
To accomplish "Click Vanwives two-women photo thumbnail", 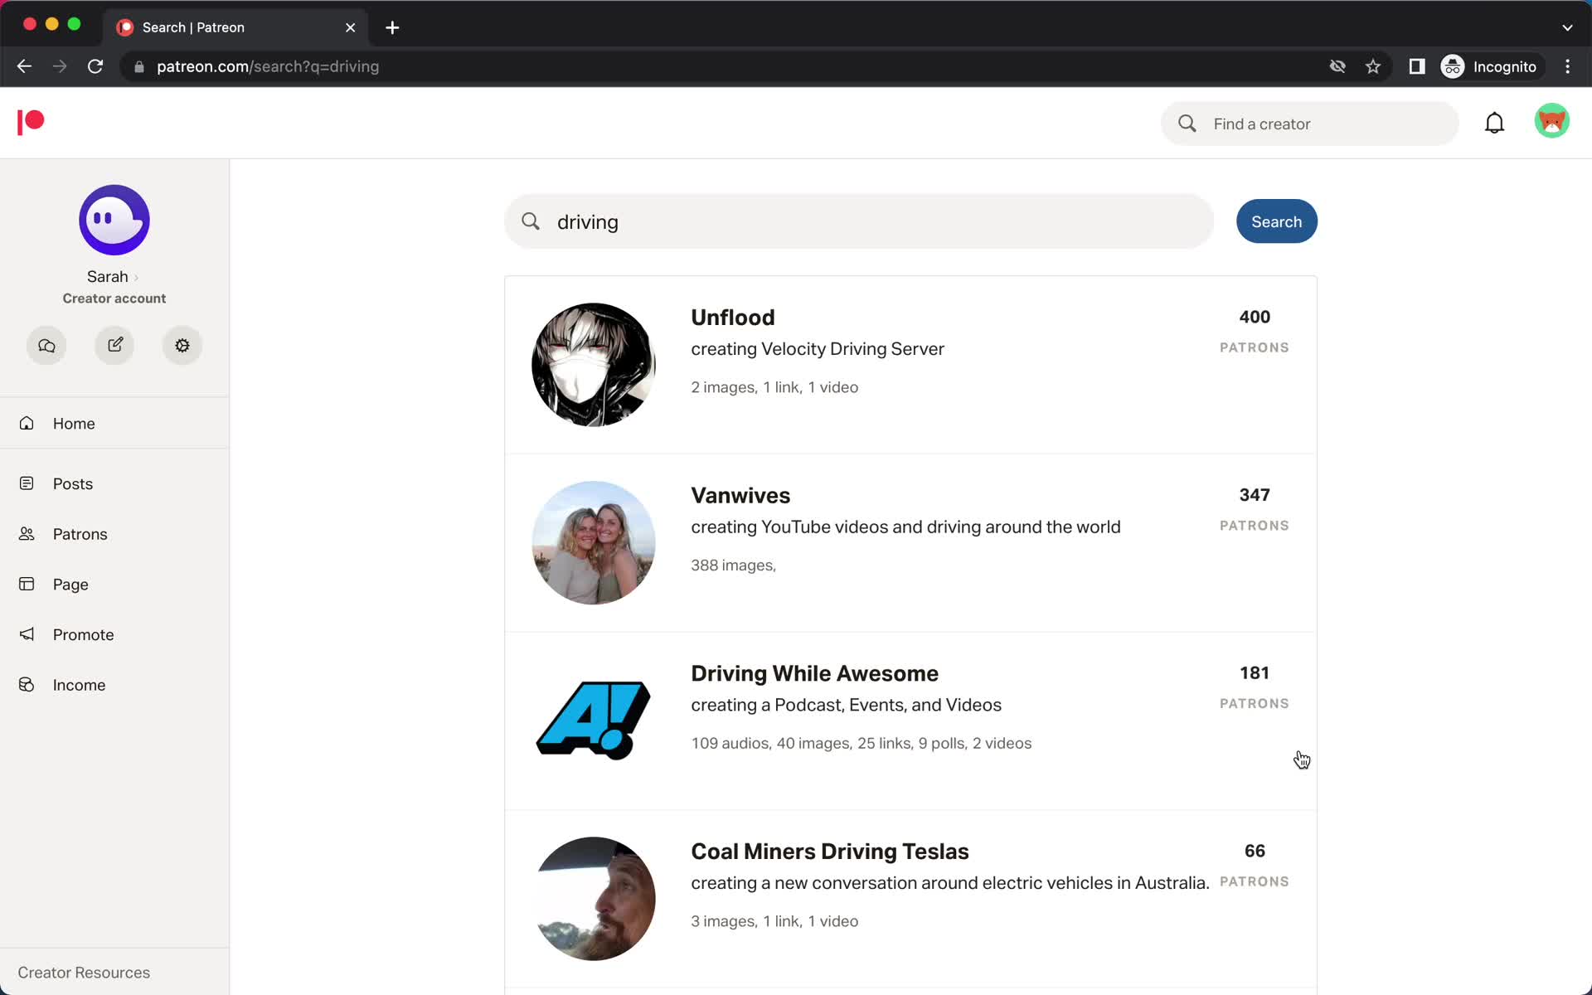I will [x=594, y=542].
